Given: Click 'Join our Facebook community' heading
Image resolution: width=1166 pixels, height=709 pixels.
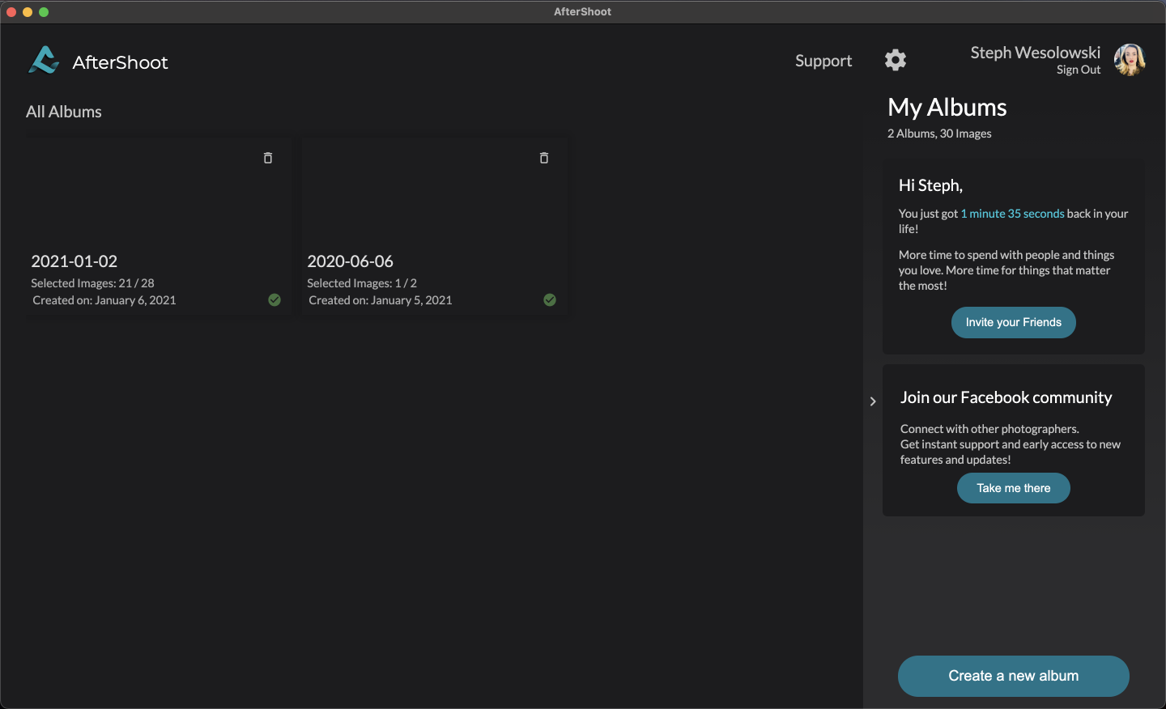Looking at the screenshot, I should pos(1006,397).
